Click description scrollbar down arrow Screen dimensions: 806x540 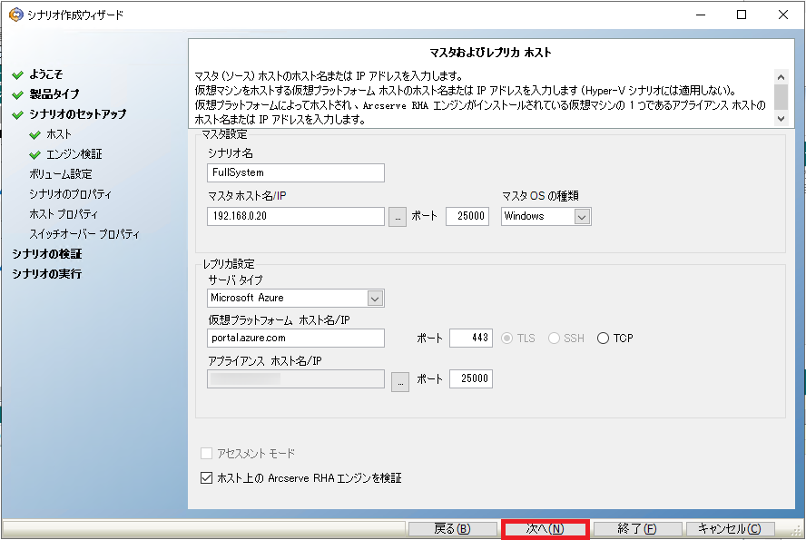[x=781, y=119]
